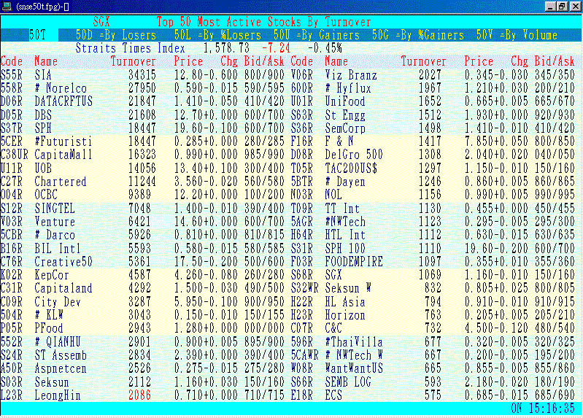
Task: Click SPH turnover 18447
Action: 142,128
